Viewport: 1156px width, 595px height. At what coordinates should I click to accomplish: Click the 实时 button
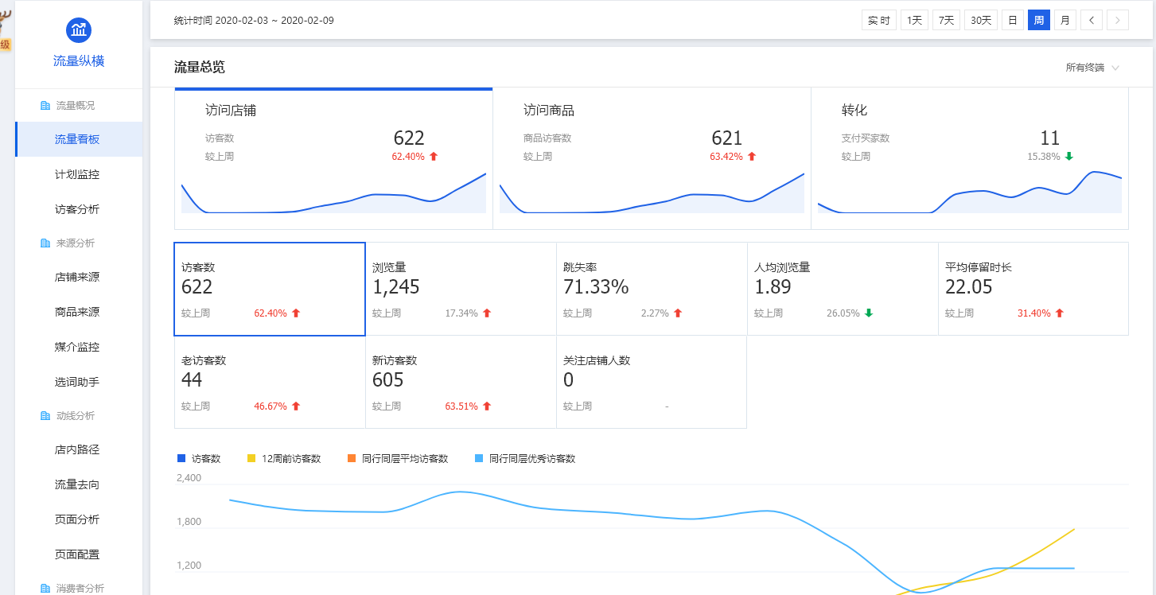pyautogui.click(x=878, y=20)
